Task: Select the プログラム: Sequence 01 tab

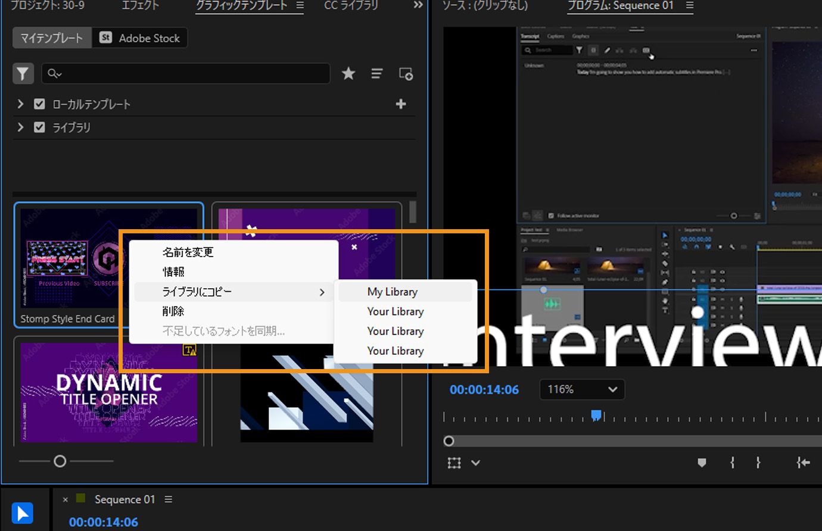Action: tap(620, 5)
